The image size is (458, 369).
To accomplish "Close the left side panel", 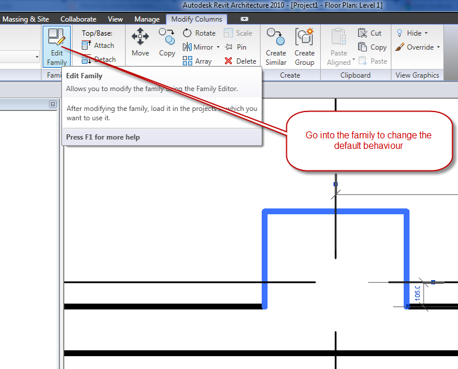I will pyautogui.click(x=53, y=105).
